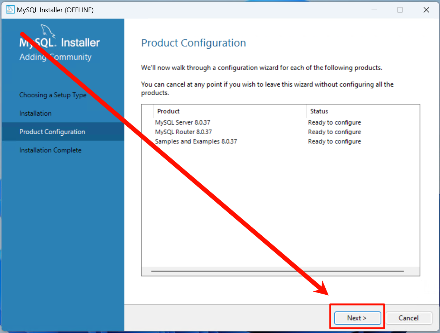Click the MySQL Router Ready to configure status
Viewport: 440px width, 333px height.
click(334, 132)
